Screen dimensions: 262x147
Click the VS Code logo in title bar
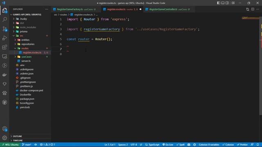[4, 3]
